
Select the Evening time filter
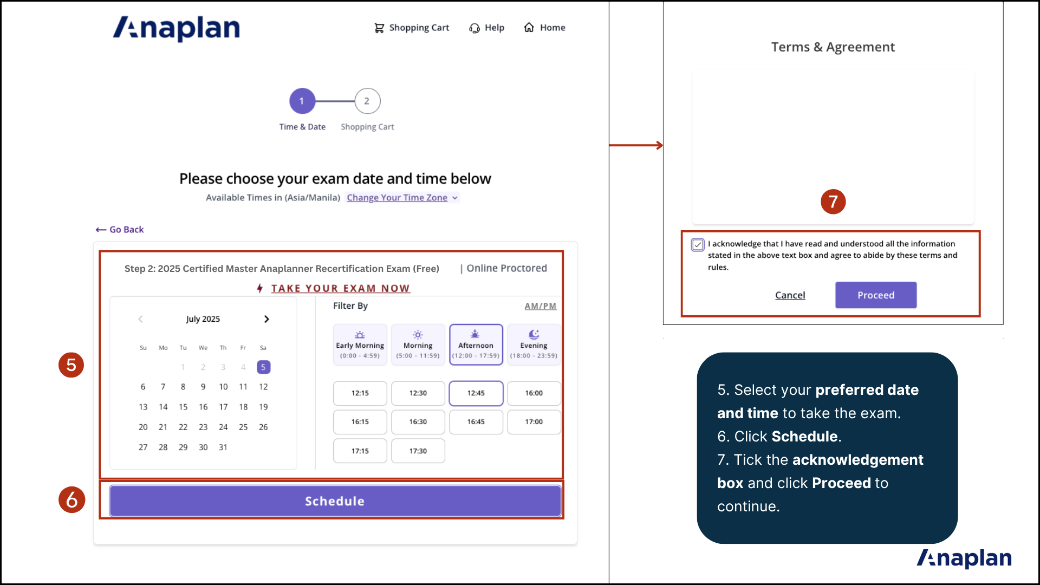pos(534,344)
